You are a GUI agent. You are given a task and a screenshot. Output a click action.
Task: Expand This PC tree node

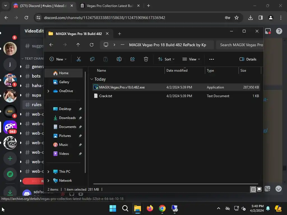coord(48,172)
